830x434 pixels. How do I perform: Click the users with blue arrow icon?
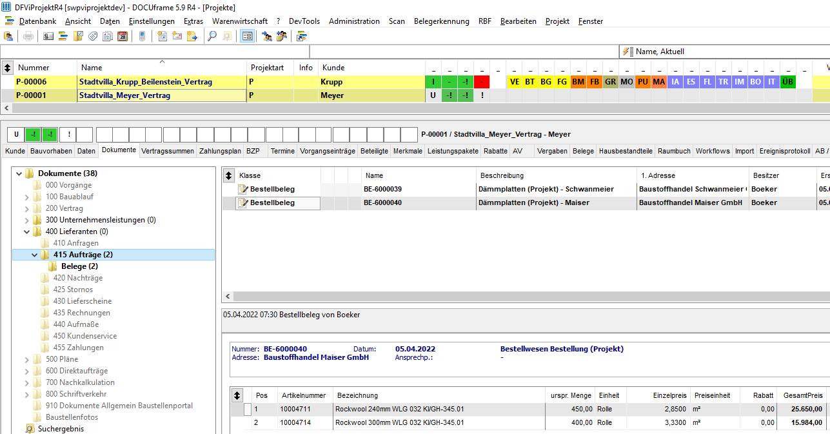267,36
